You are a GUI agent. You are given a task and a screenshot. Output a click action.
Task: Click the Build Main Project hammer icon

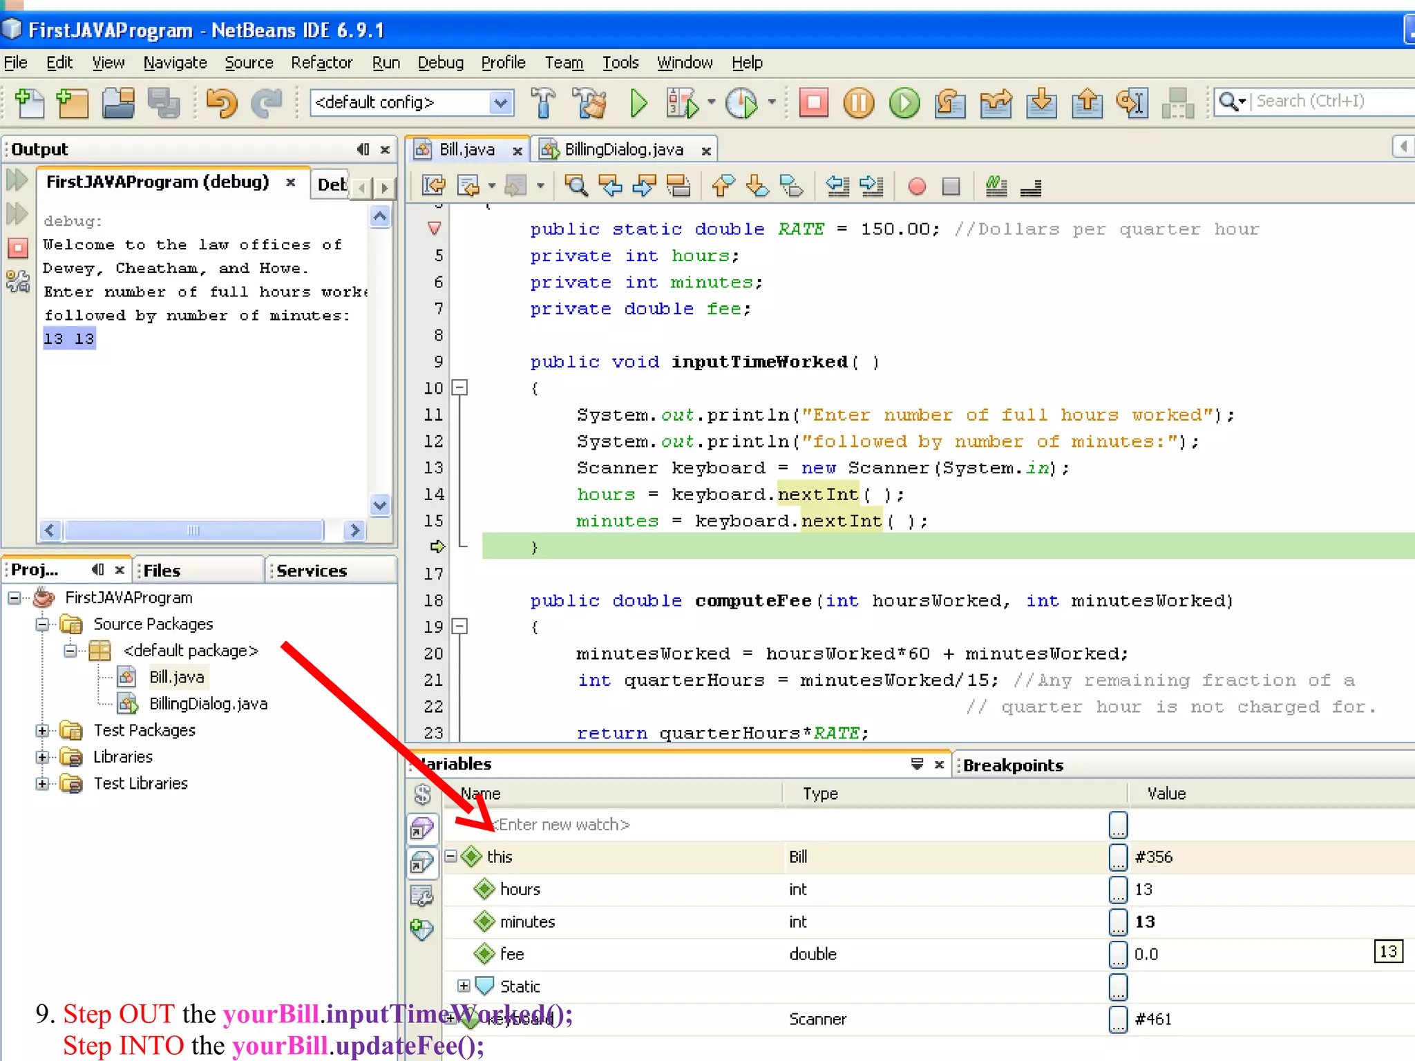(543, 104)
